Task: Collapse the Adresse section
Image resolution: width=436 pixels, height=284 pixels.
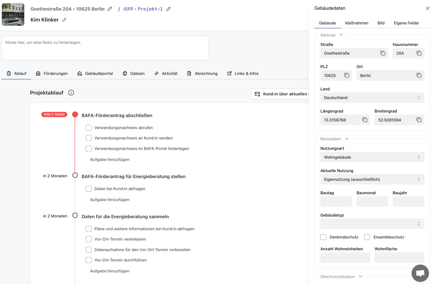Action: 341,35
